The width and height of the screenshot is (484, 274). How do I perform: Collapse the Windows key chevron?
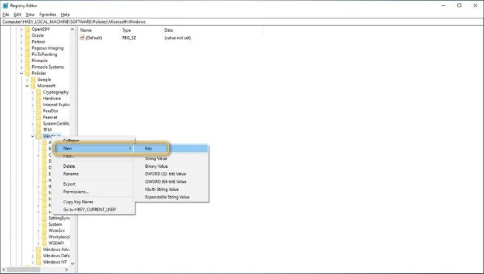[33, 136]
